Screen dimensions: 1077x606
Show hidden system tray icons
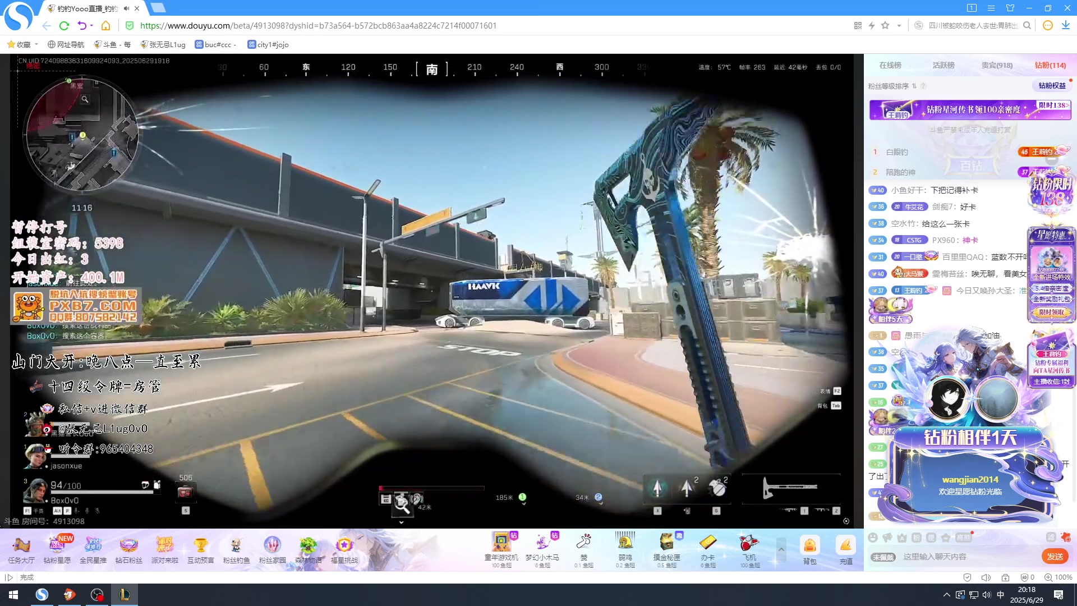[947, 595]
